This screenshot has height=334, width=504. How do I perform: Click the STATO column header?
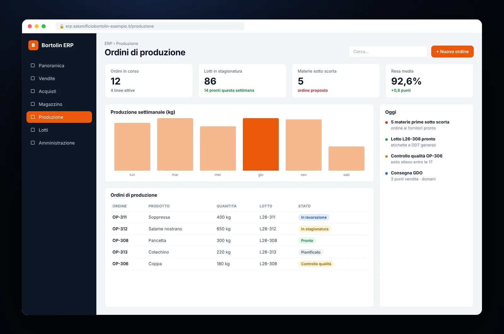304,206
